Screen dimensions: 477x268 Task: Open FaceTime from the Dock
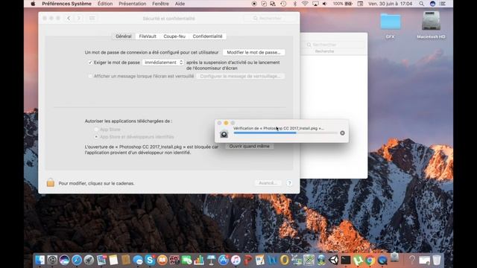pyautogui.click(x=186, y=260)
